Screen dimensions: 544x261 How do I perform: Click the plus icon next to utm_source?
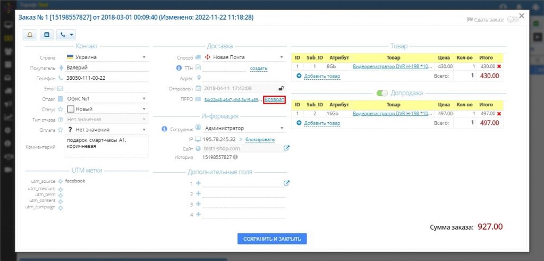(x=61, y=181)
